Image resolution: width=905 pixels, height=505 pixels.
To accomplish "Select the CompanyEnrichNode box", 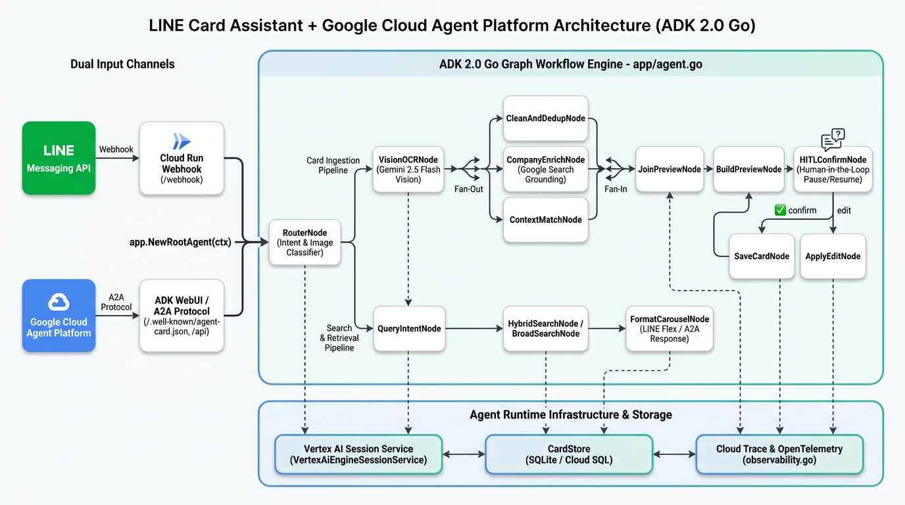I will [x=546, y=169].
